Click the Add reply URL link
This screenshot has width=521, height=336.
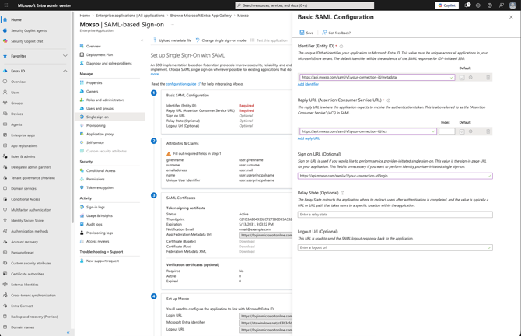click(309, 138)
